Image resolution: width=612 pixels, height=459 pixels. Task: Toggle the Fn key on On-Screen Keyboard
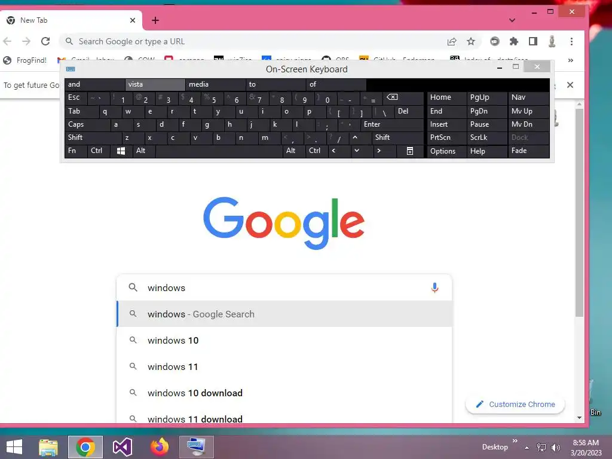tap(76, 151)
